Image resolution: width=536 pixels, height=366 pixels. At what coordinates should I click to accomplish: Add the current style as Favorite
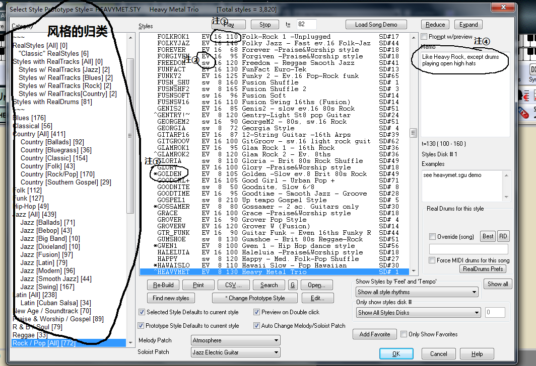(x=375, y=334)
